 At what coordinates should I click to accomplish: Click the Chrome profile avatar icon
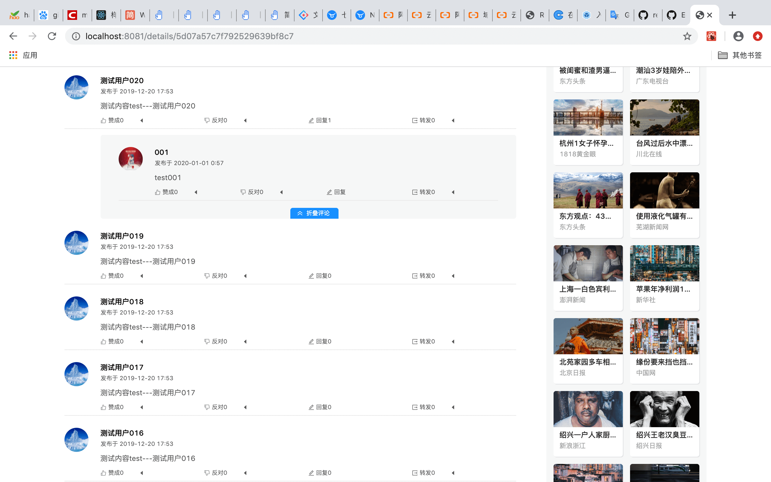click(x=738, y=36)
